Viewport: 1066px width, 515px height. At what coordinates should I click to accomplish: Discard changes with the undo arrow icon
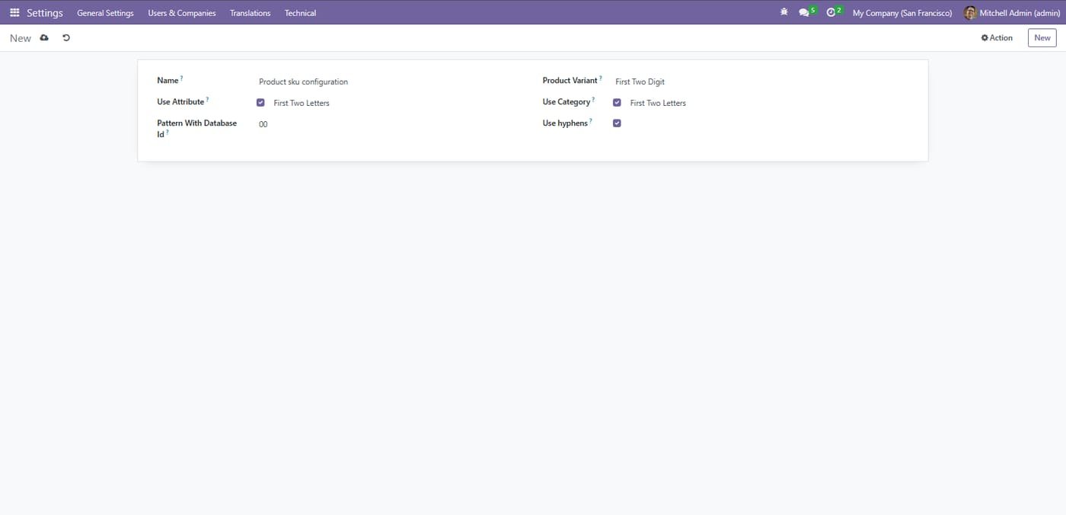click(x=66, y=37)
